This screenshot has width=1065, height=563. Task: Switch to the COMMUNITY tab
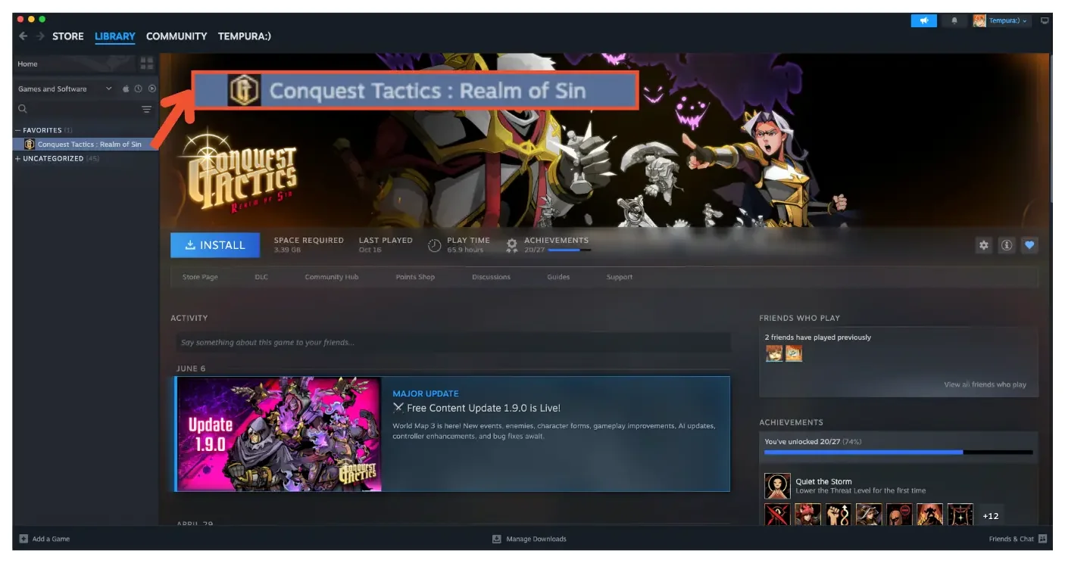pyautogui.click(x=176, y=36)
